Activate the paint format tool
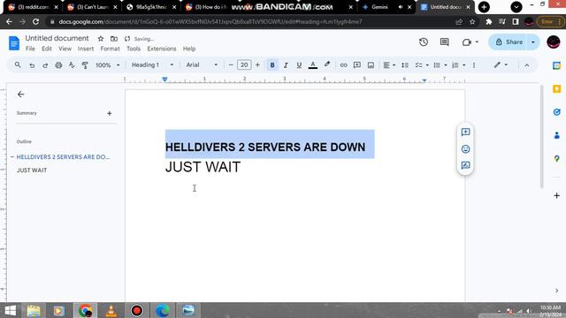566x318 pixels. tap(85, 65)
